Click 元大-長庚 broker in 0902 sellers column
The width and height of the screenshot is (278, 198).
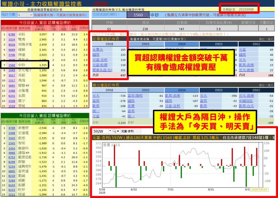[246, 96]
